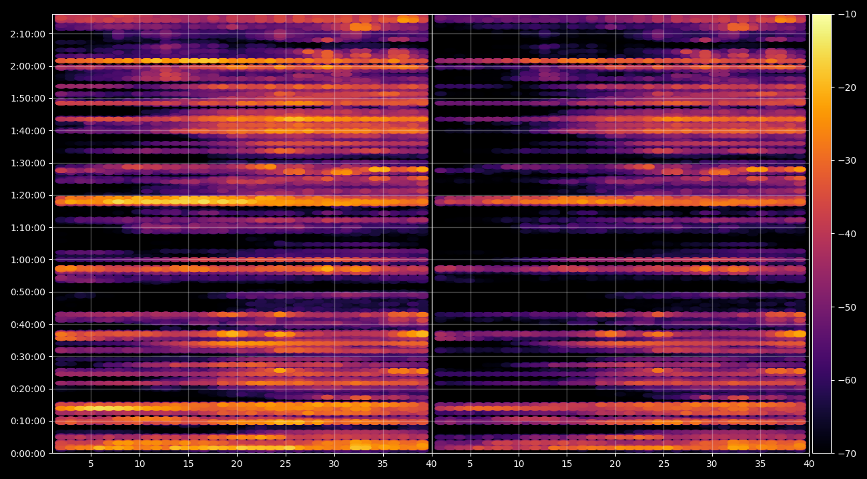Click x-axis label 25 under left heatmap
This screenshot has height=479, width=867.
[x=286, y=465]
